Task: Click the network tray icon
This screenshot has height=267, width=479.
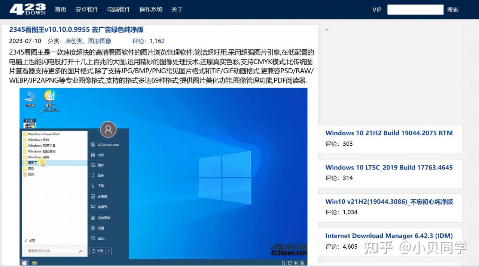Action: (290, 263)
